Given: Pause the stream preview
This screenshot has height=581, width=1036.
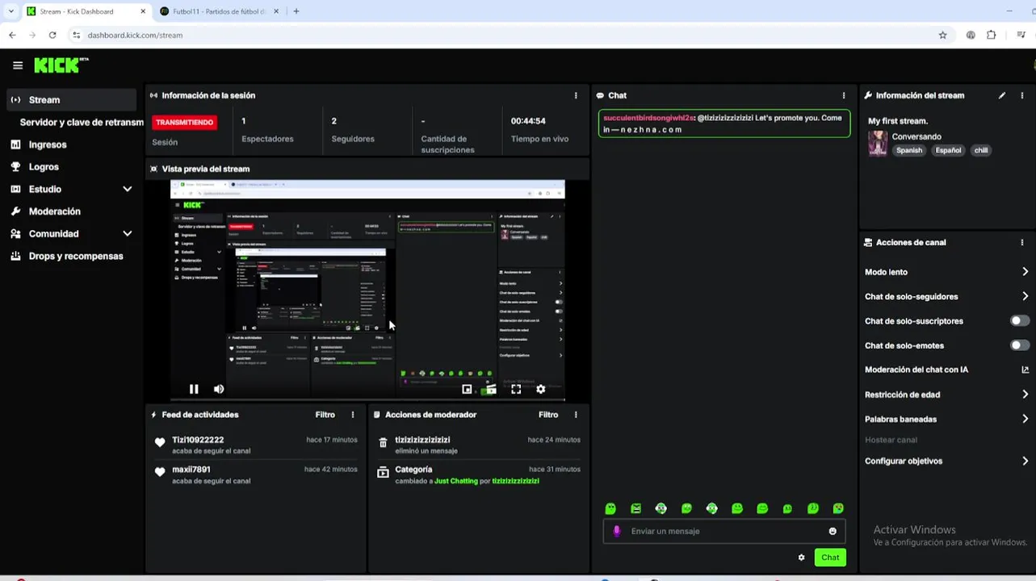Looking at the screenshot, I should coord(194,389).
